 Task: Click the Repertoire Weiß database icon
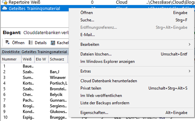pos(4,2)
